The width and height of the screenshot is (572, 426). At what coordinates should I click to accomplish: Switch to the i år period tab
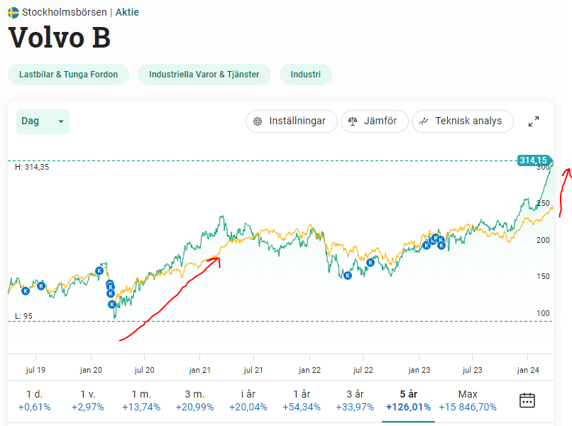[248, 400]
